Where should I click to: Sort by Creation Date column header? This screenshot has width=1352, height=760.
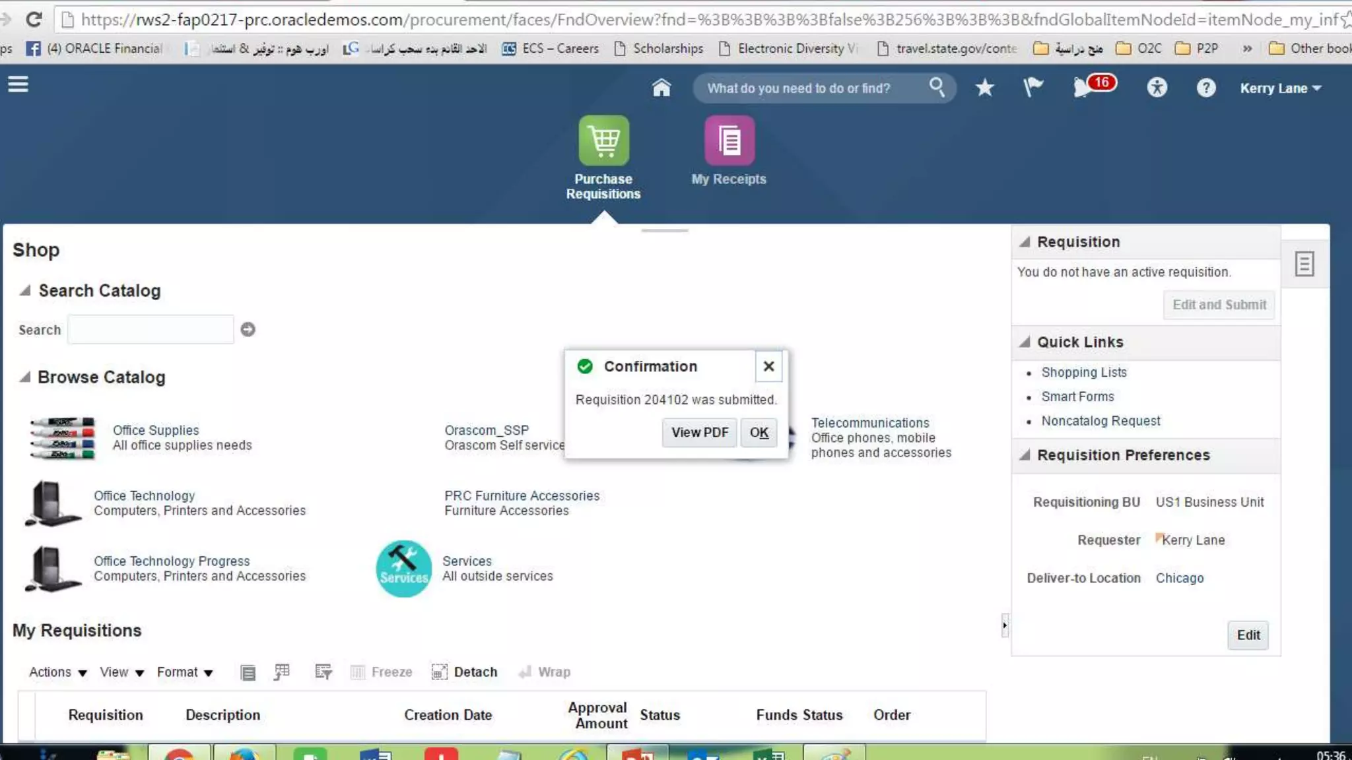[x=448, y=714]
